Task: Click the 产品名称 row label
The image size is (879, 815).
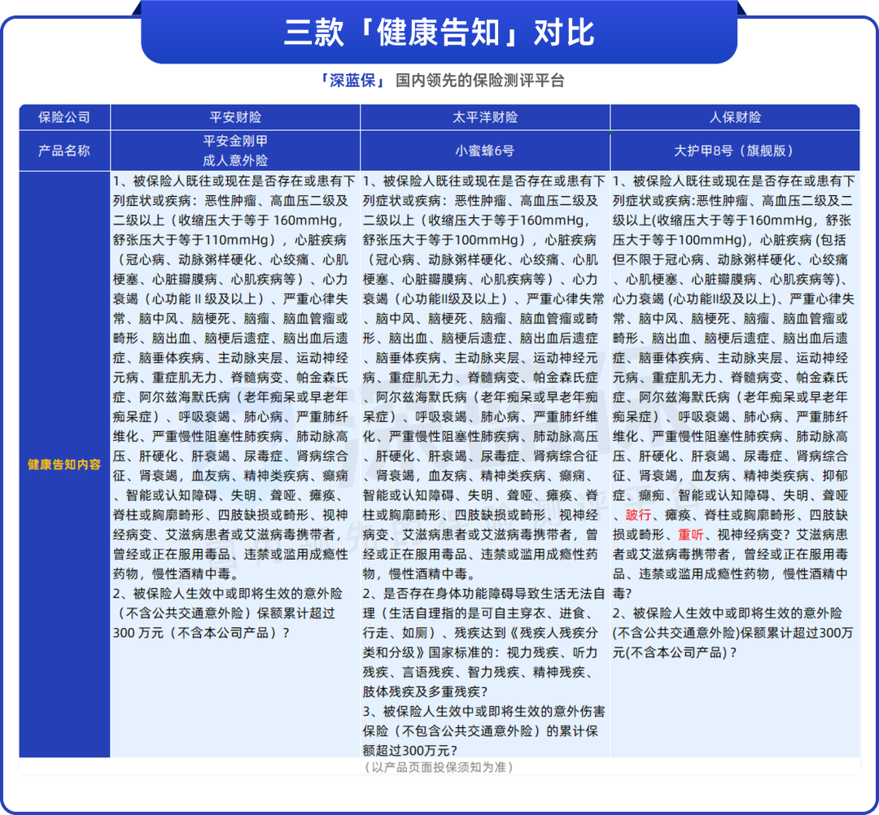Action: click(64, 150)
